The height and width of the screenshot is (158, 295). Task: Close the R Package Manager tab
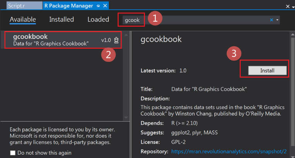pos(105,6)
